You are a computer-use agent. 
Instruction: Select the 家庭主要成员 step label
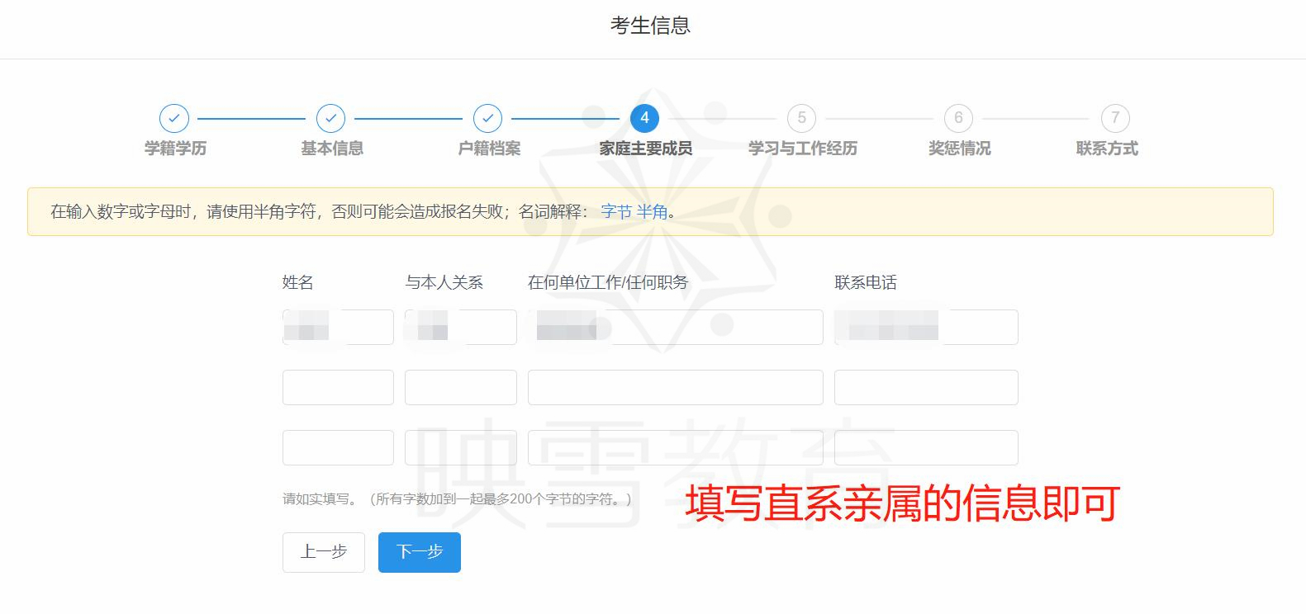(645, 149)
